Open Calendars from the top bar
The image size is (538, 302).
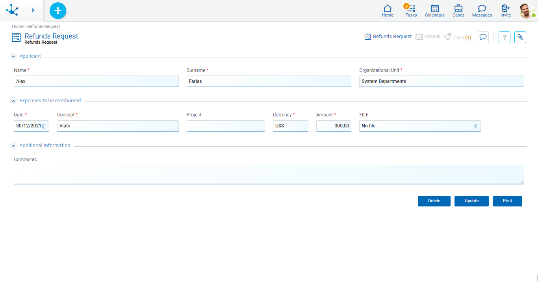(x=434, y=11)
